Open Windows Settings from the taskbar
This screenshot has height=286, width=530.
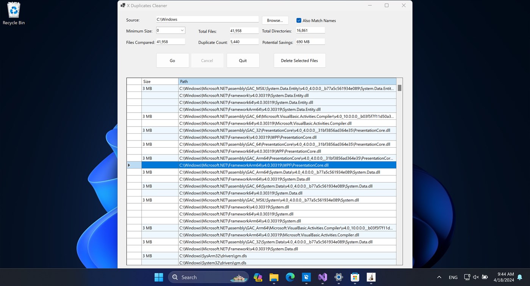pyautogui.click(x=338, y=277)
